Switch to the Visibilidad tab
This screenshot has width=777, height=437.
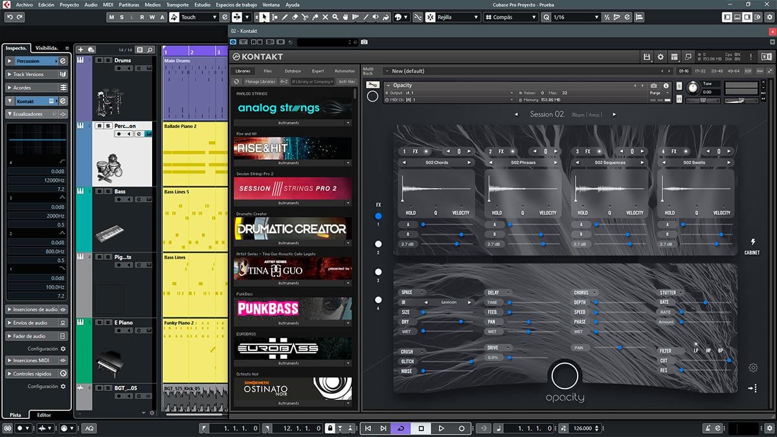pyautogui.click(x=47, y=48)
